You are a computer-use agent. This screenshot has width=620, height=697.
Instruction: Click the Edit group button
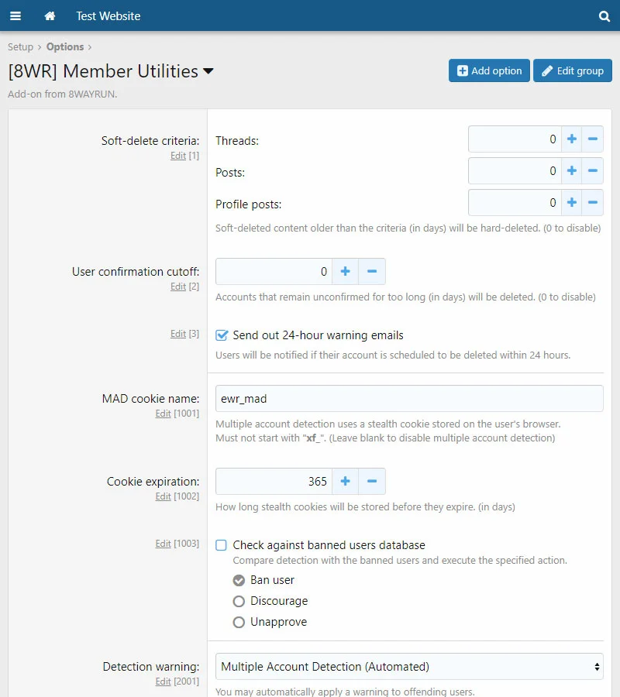pos(572,70)
